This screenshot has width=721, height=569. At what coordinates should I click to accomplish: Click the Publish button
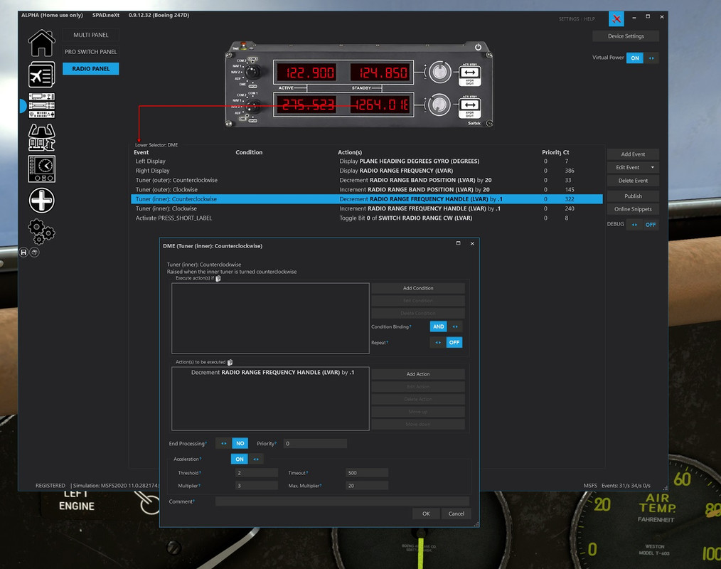click(x=633, y=196)
